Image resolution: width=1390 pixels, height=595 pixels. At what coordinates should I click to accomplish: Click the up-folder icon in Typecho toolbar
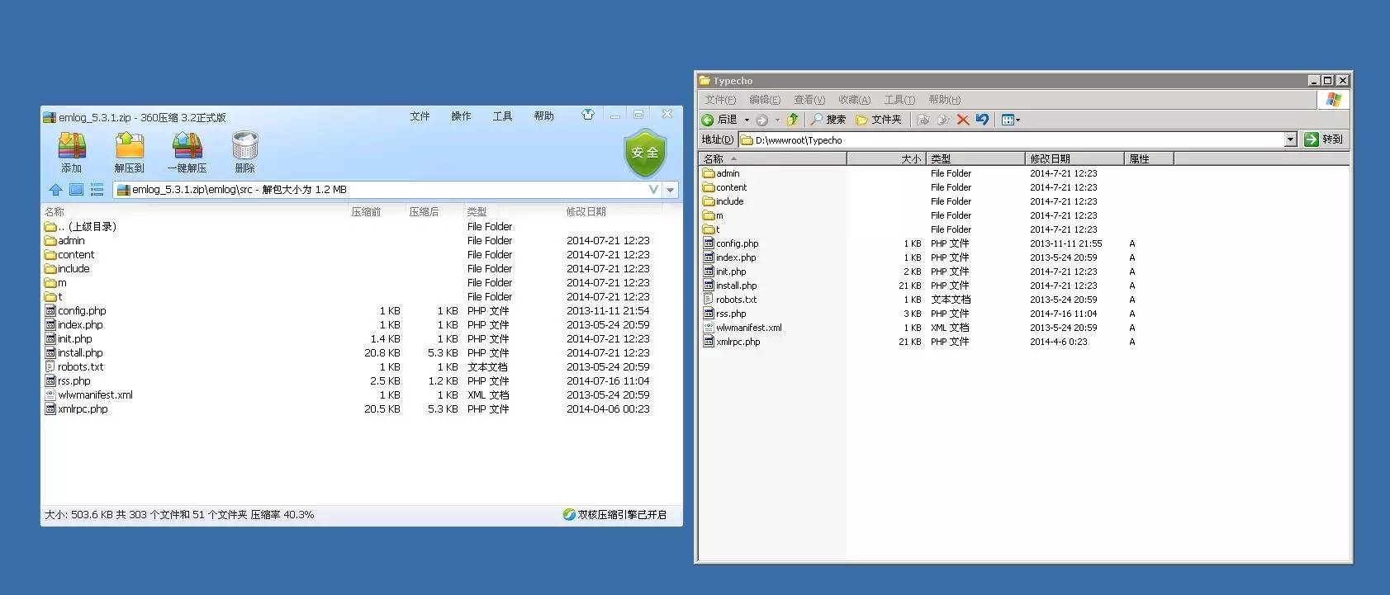click(x=792, y=120)
